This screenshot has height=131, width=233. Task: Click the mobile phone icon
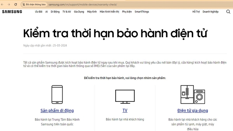(57, 94)
